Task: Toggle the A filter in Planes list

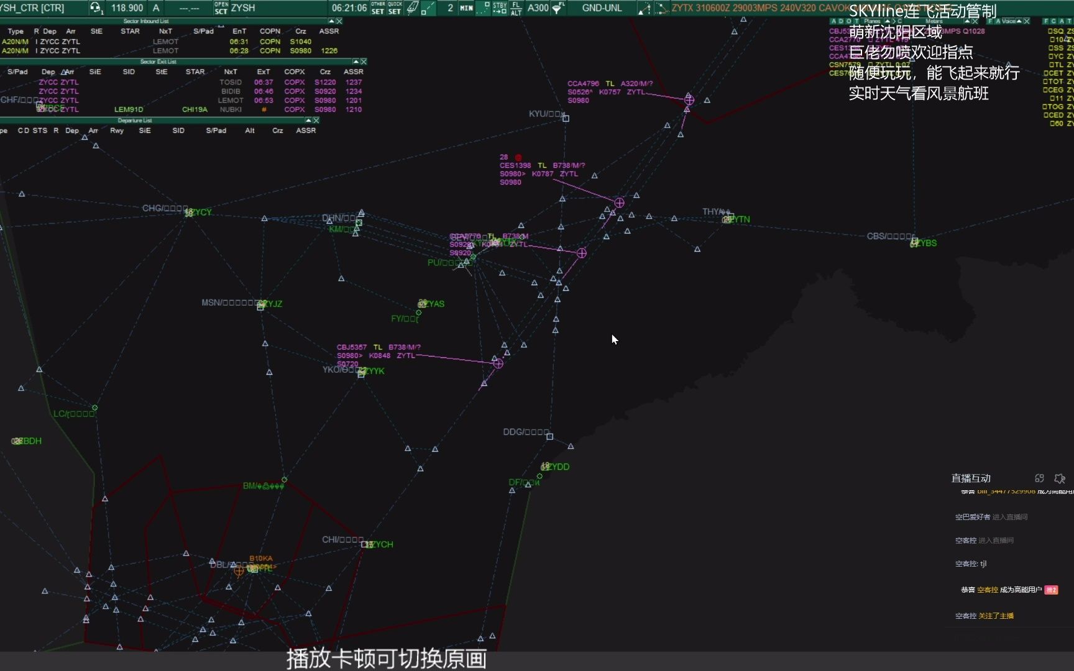Action: point(833,21)
